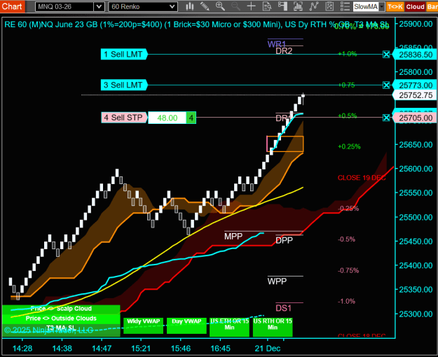Click the MNQ 03-26 instrument field

[x=64, y=7]
